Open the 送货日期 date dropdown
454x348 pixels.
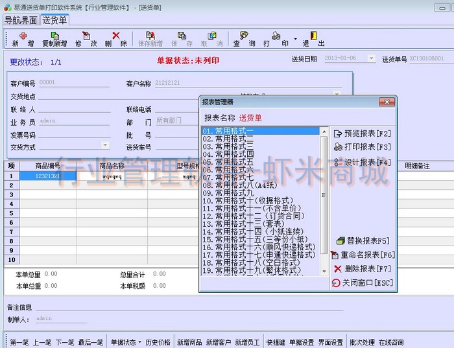372,58
